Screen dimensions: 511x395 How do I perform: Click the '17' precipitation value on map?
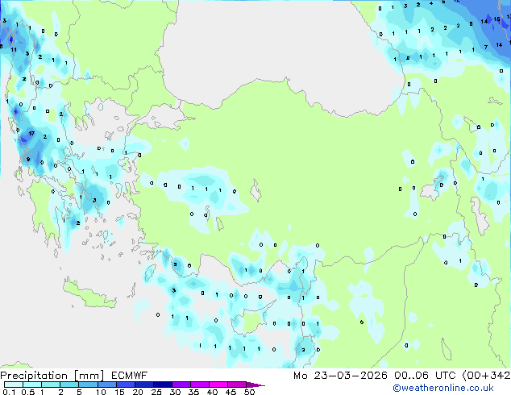point(31,133)
